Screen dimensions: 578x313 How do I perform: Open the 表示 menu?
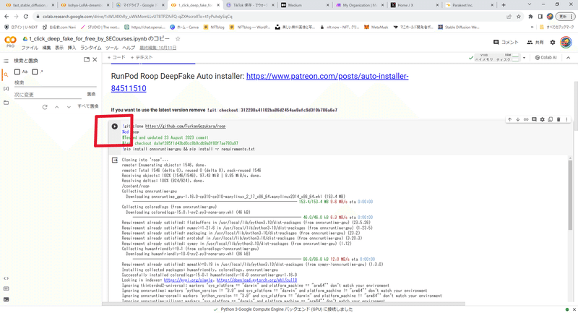[x=59, y=48]
